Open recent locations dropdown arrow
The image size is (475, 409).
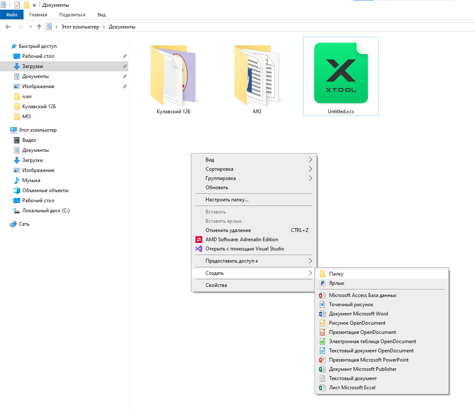point(30,27)
